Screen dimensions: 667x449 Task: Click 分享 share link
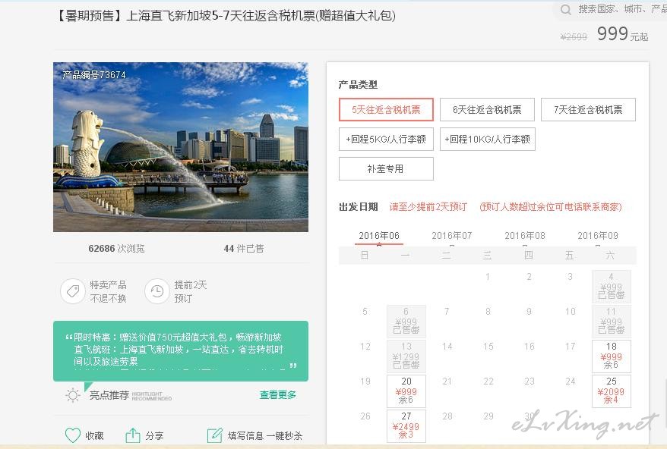coord(154,436)
